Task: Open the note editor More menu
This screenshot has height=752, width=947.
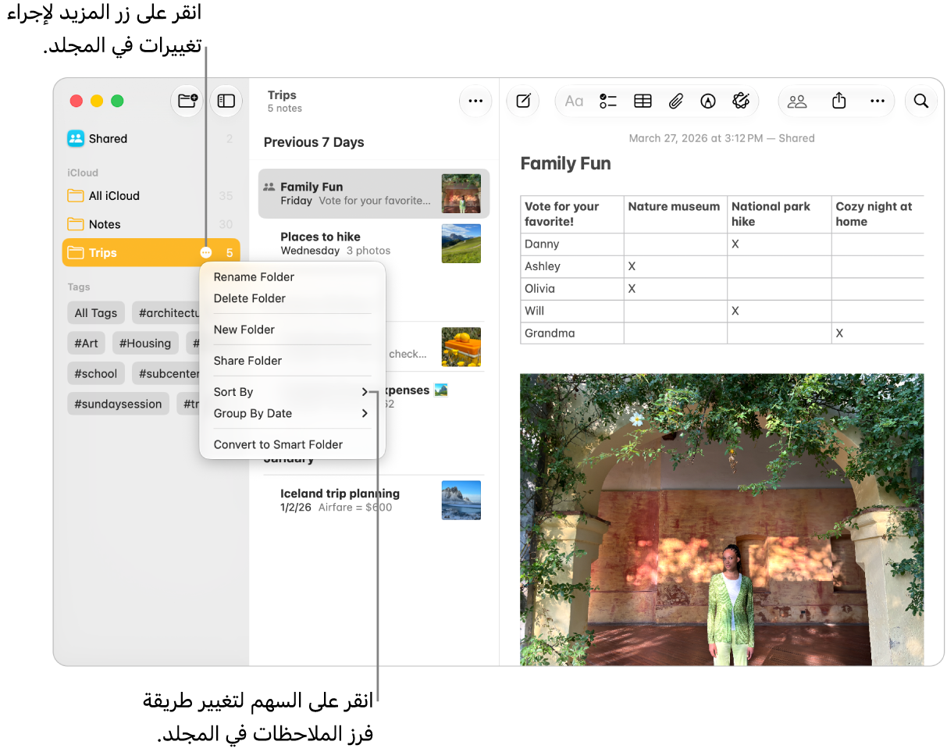Action: point(878,101)
